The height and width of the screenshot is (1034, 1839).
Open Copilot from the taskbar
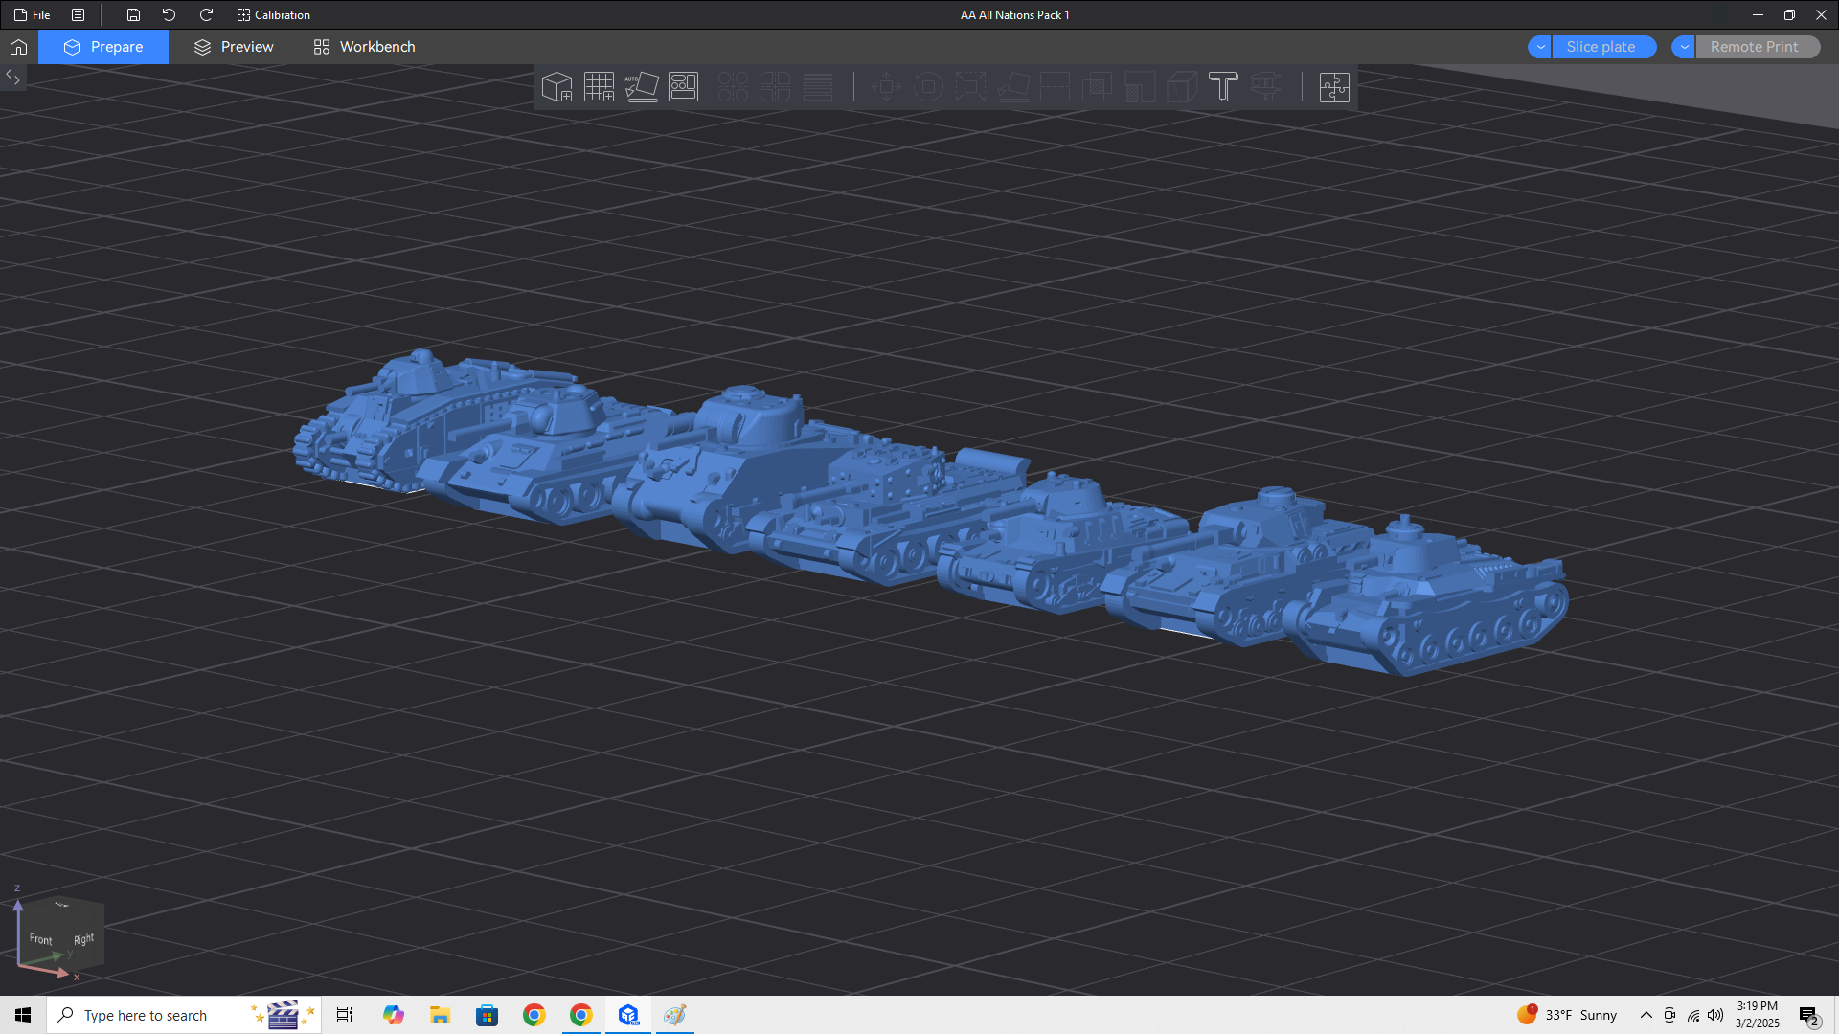[393, 1015]
